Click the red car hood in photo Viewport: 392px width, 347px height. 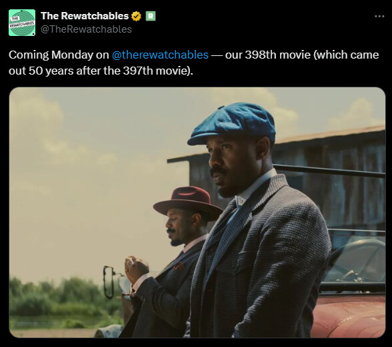[349, 316]
